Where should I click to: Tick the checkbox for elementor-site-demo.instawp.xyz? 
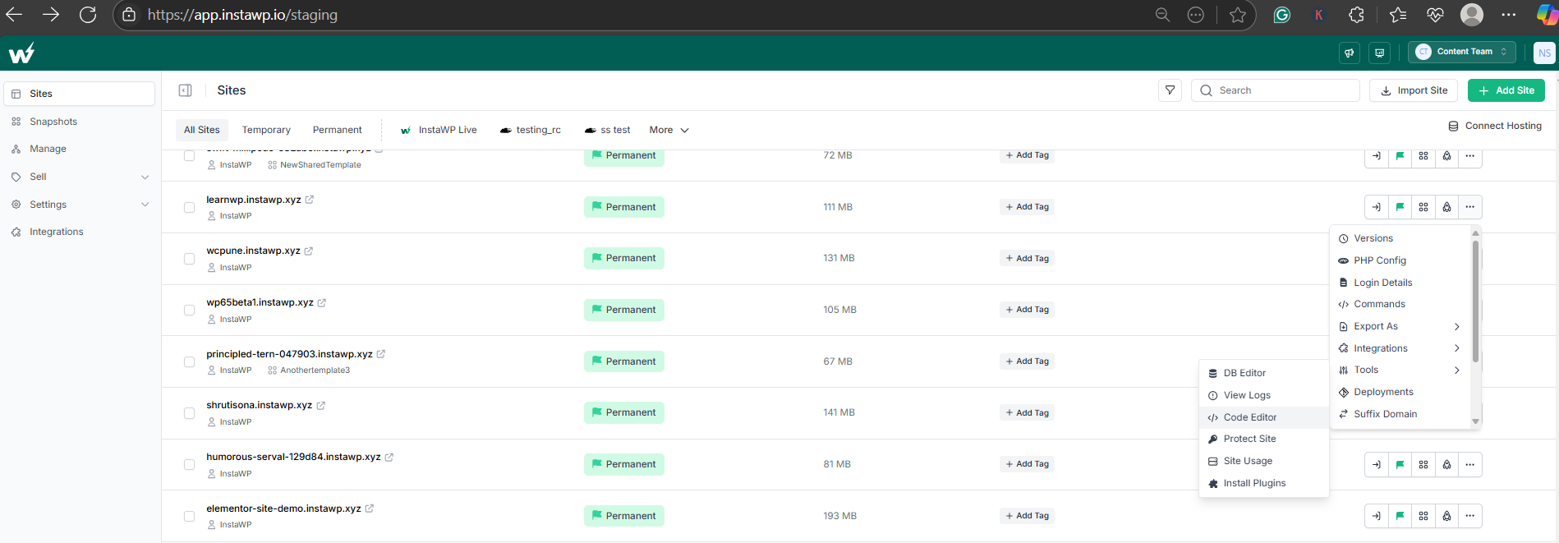[x=190, y=516]
